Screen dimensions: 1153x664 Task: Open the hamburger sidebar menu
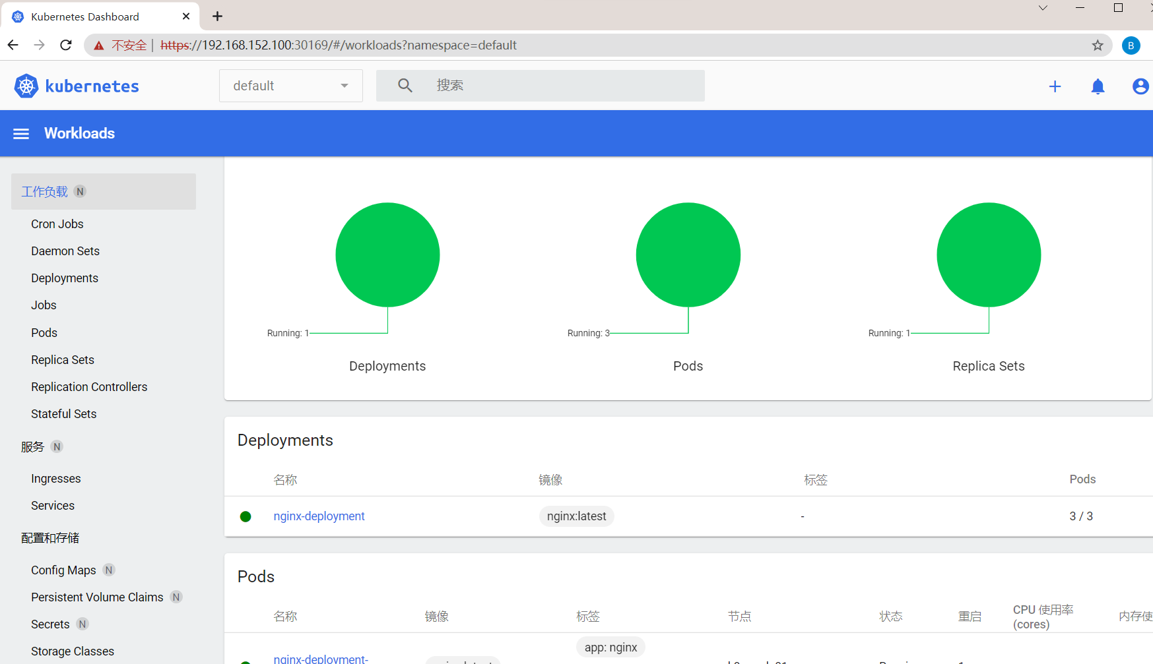tap(21, 134)
